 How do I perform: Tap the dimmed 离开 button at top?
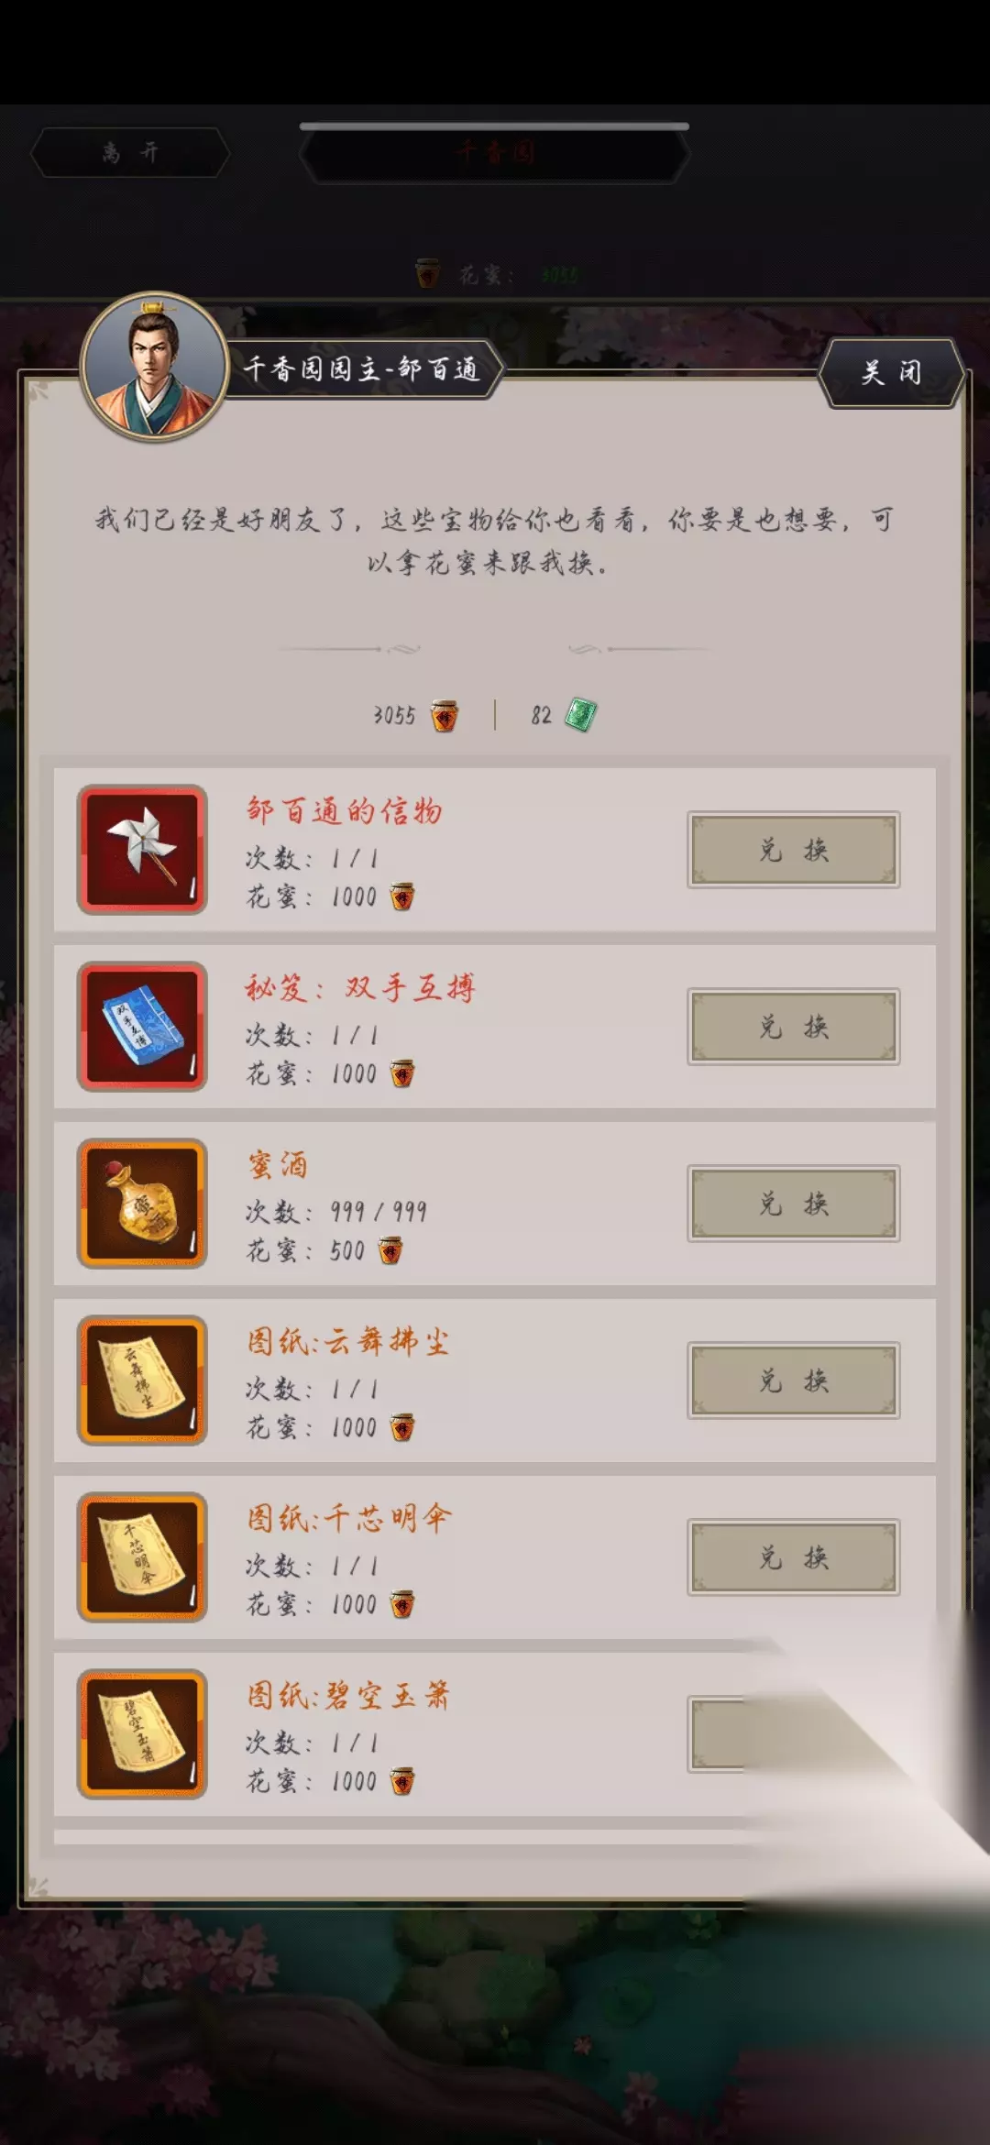coord(130,152)
